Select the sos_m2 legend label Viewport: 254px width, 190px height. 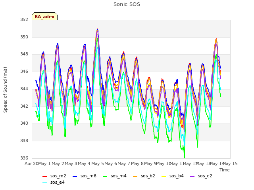tap(58, 176)
